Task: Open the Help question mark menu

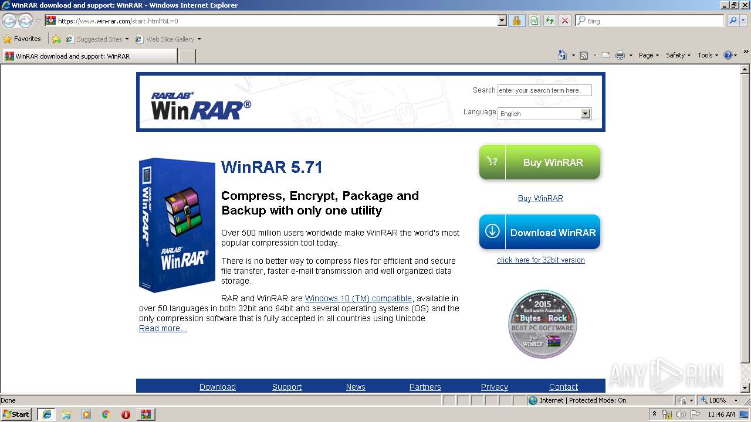Action: (730, 55)
